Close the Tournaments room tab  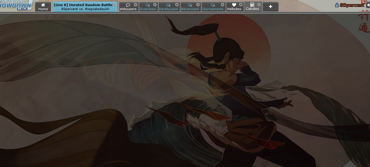pos(223,5)
